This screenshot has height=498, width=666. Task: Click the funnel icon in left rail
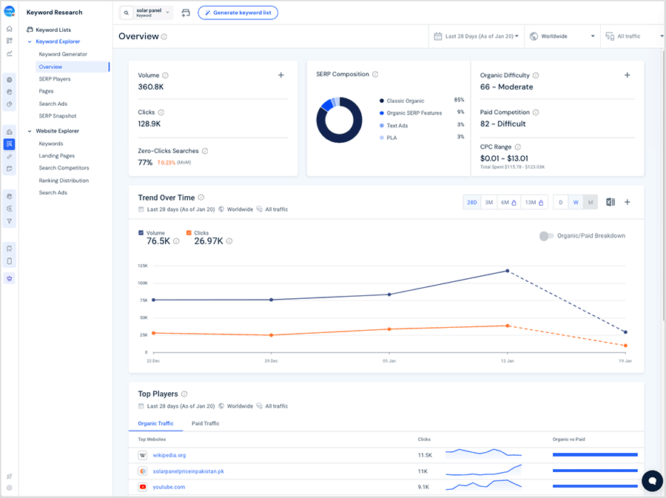click(10, 221)
